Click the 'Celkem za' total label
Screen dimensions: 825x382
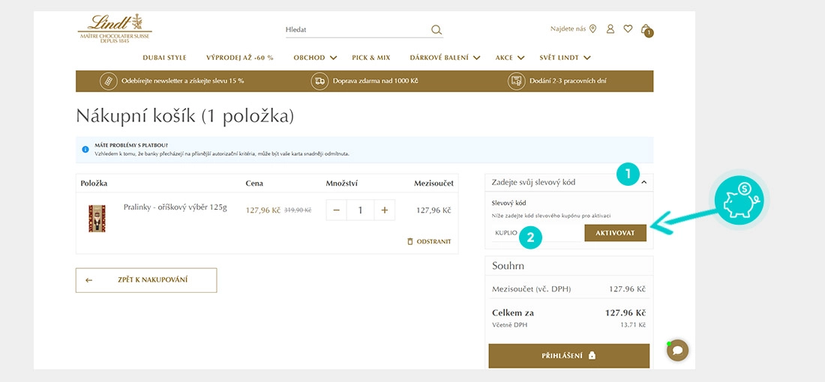[x=513, y=313]
